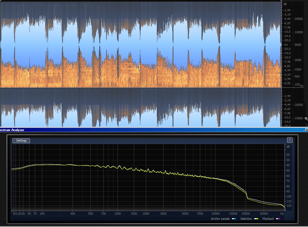The image size is (308, 227).
Task: Click the Playback purple legend swatch
Action: (x=278, y=219)
